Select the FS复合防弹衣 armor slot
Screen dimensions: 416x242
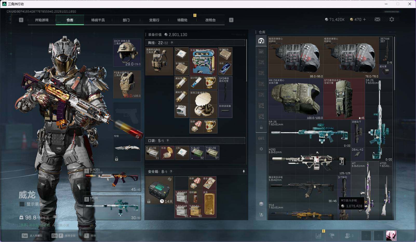(x=127, y=84)
